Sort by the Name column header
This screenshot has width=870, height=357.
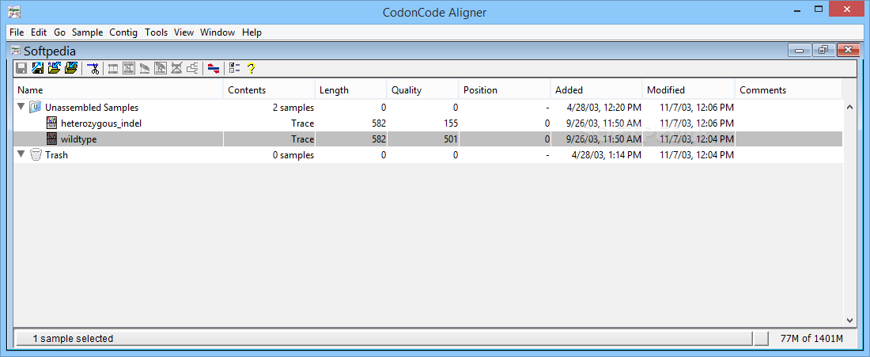coord(118,90)
